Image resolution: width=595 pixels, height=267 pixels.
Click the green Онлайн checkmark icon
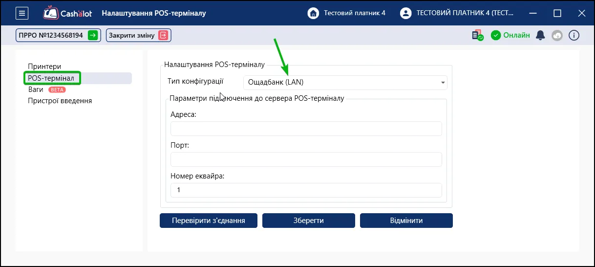click(496, 35)
